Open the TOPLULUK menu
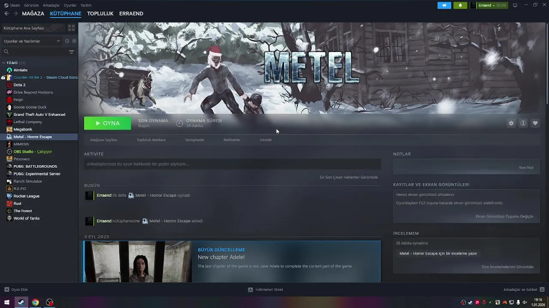The height and width of the screenshot is (308, 549). (x=100, y=14)
